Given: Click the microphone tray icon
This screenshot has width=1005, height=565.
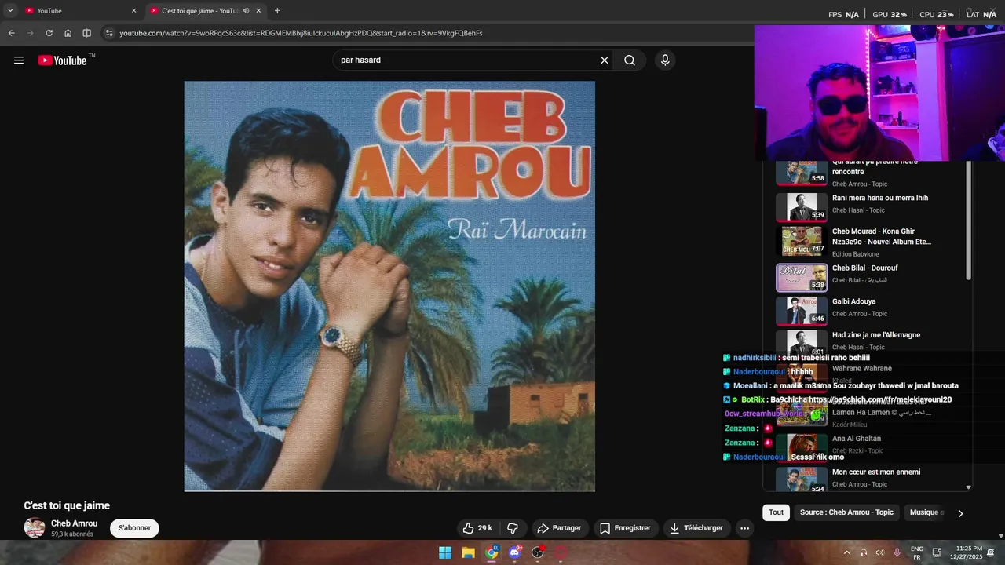Looking at the screenshot, I should click(897, 552).
